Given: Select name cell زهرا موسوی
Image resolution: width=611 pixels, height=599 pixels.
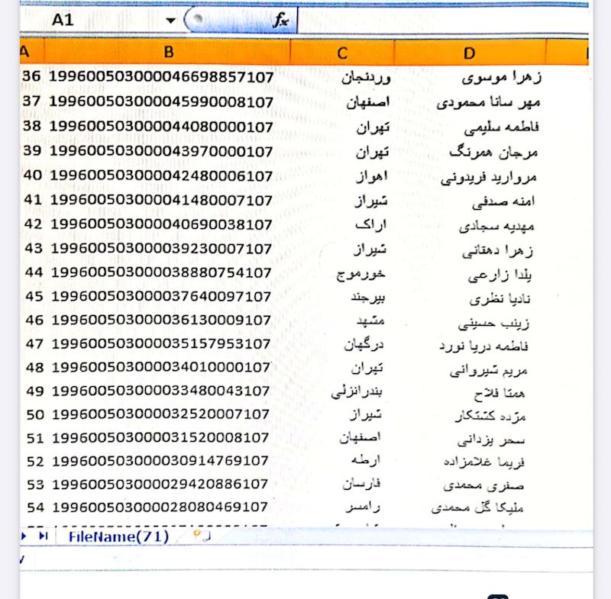Looking at the screenshot, I should tap(502, 78).
